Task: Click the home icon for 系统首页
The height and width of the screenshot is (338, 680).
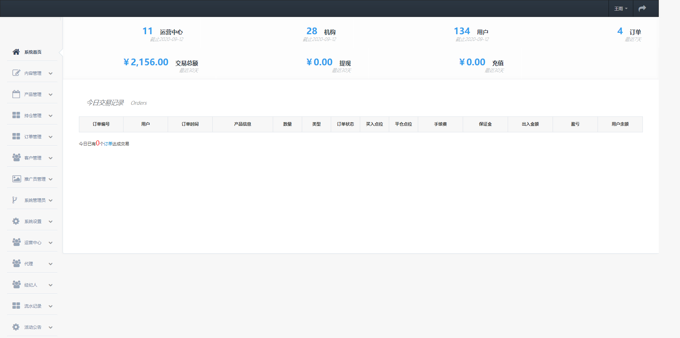Action: [16, 52]
